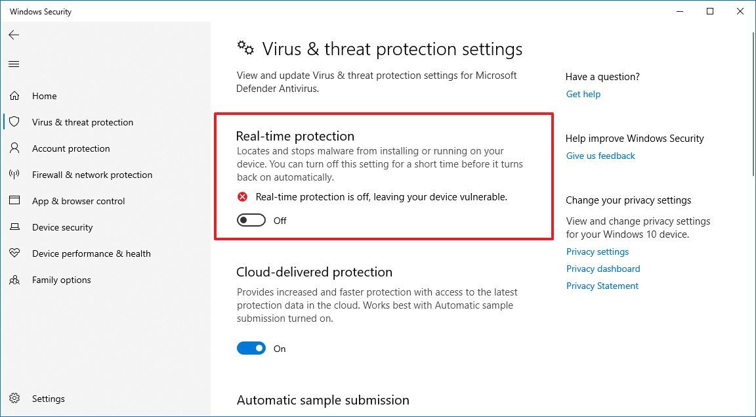Image resolution: width=756 pixels, height=417 pixels.
Task: Select the Device security laptop icon
Action: pos(14,227)
